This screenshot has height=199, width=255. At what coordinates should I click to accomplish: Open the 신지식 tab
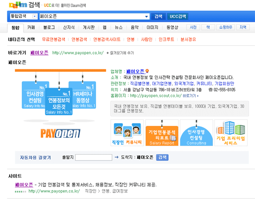point(69,27)
